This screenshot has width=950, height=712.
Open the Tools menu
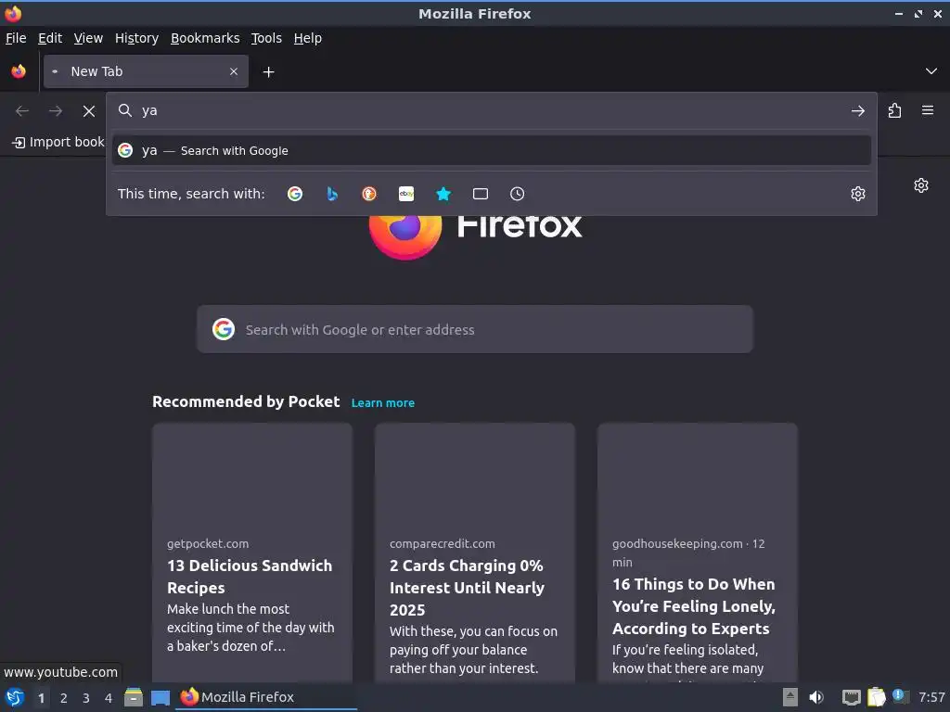coord(266,38)
